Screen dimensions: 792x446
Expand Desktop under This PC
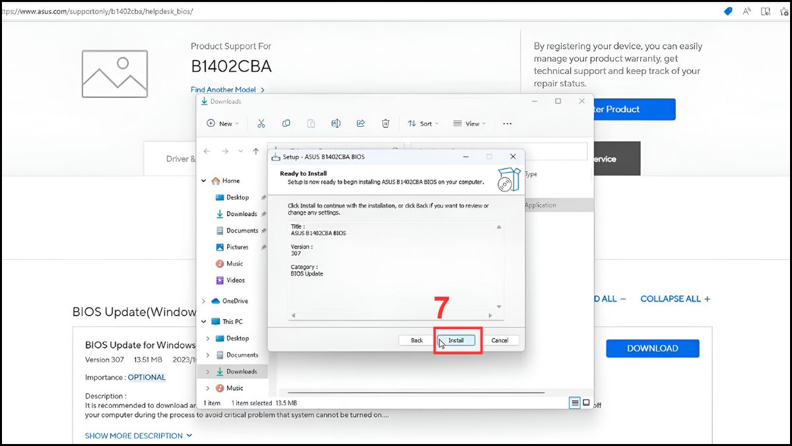[208, 338]
